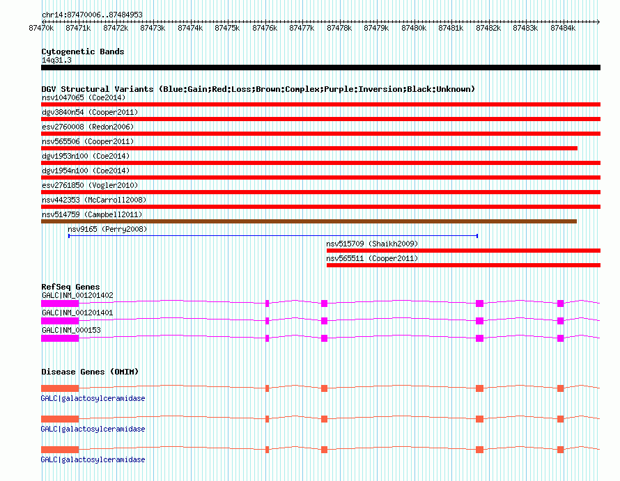
Task: Open first GALC|galactosylceramidase OMIM link
Action: (93, 398)
